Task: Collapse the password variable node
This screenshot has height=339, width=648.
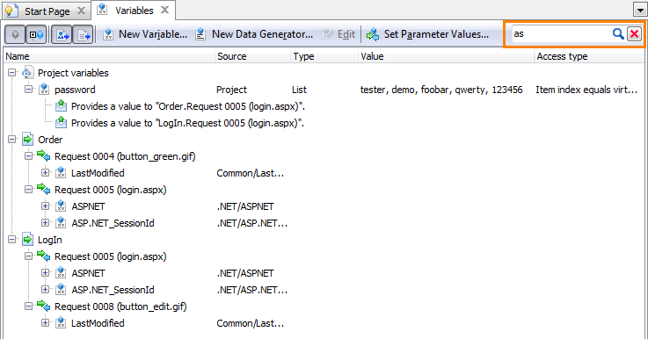Action: tap(28, 90)
